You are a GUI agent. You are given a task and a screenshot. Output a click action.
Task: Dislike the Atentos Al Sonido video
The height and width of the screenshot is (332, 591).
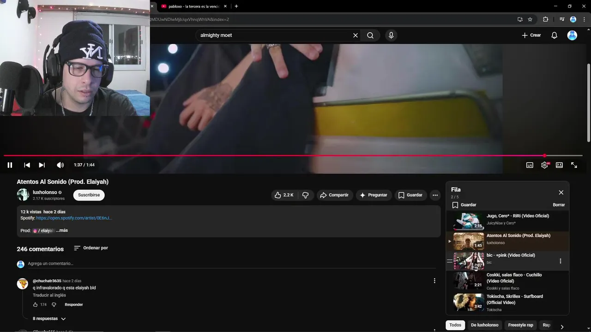point(305,195)
